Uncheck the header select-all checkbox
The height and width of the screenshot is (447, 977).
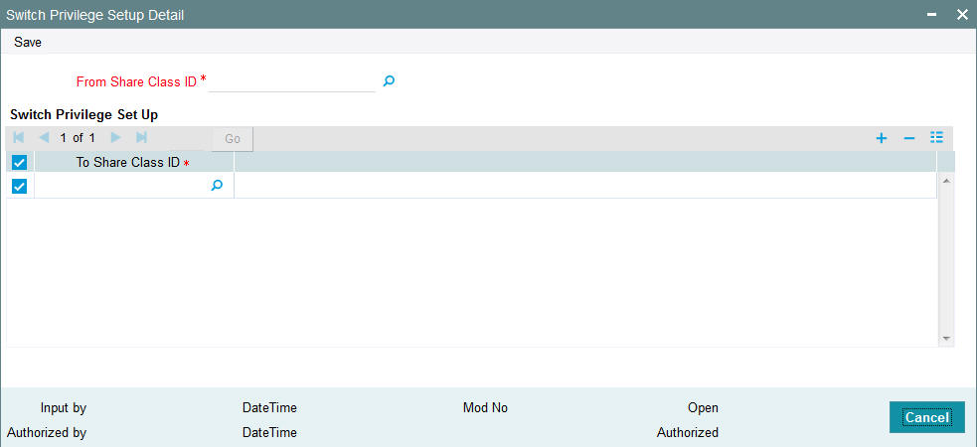pyautogui.click(x=19, y=163)
